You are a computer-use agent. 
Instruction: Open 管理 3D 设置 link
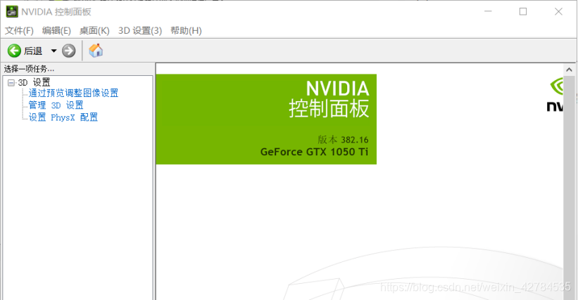(x=56, y=105)
